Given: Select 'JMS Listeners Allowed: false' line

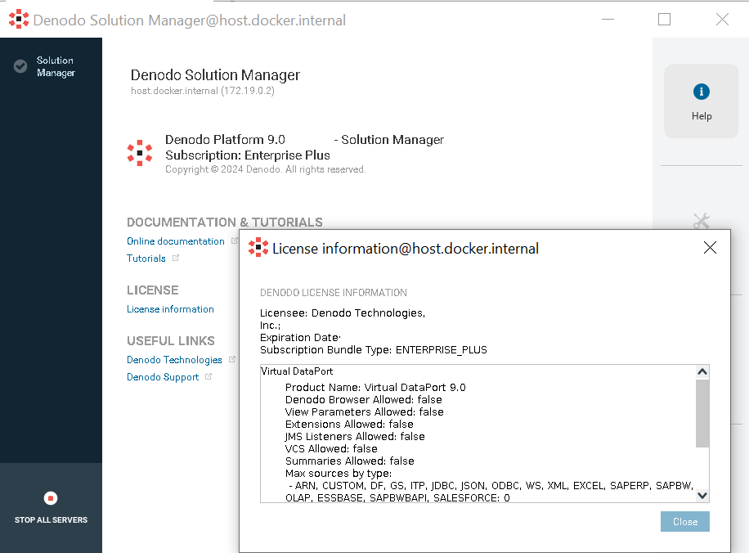Looking at the screenshot, I should (x=355, y=436).
